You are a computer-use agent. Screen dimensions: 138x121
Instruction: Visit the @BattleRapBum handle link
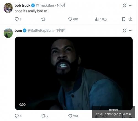pos(41,31)
